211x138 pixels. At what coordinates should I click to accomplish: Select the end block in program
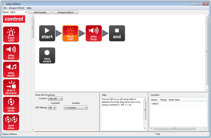[117, 33]
